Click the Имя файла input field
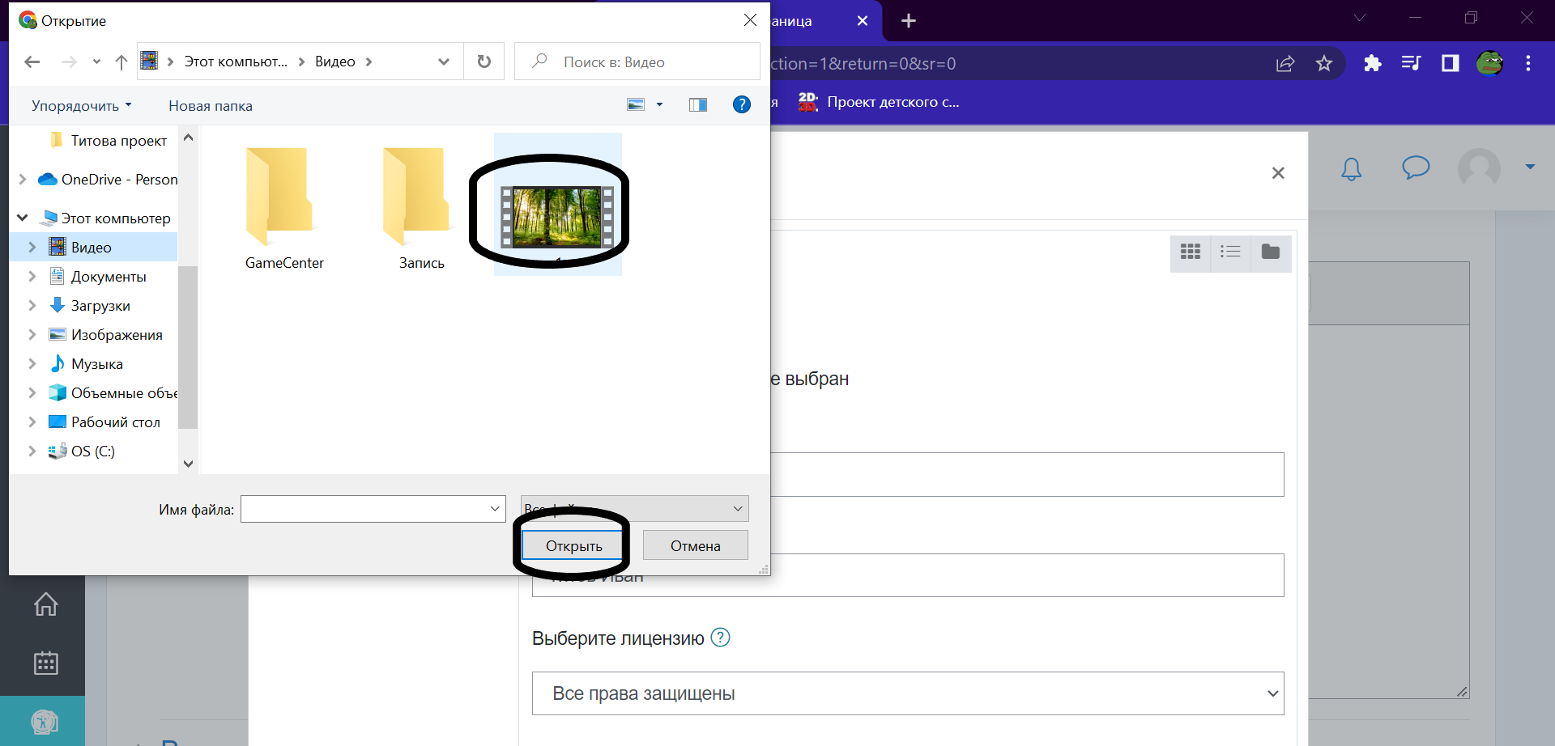 click(364, 509)
